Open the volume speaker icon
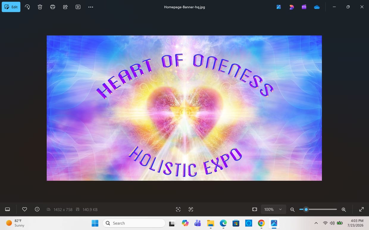Screen dimensions: 369x230 [x=332, y=223]
